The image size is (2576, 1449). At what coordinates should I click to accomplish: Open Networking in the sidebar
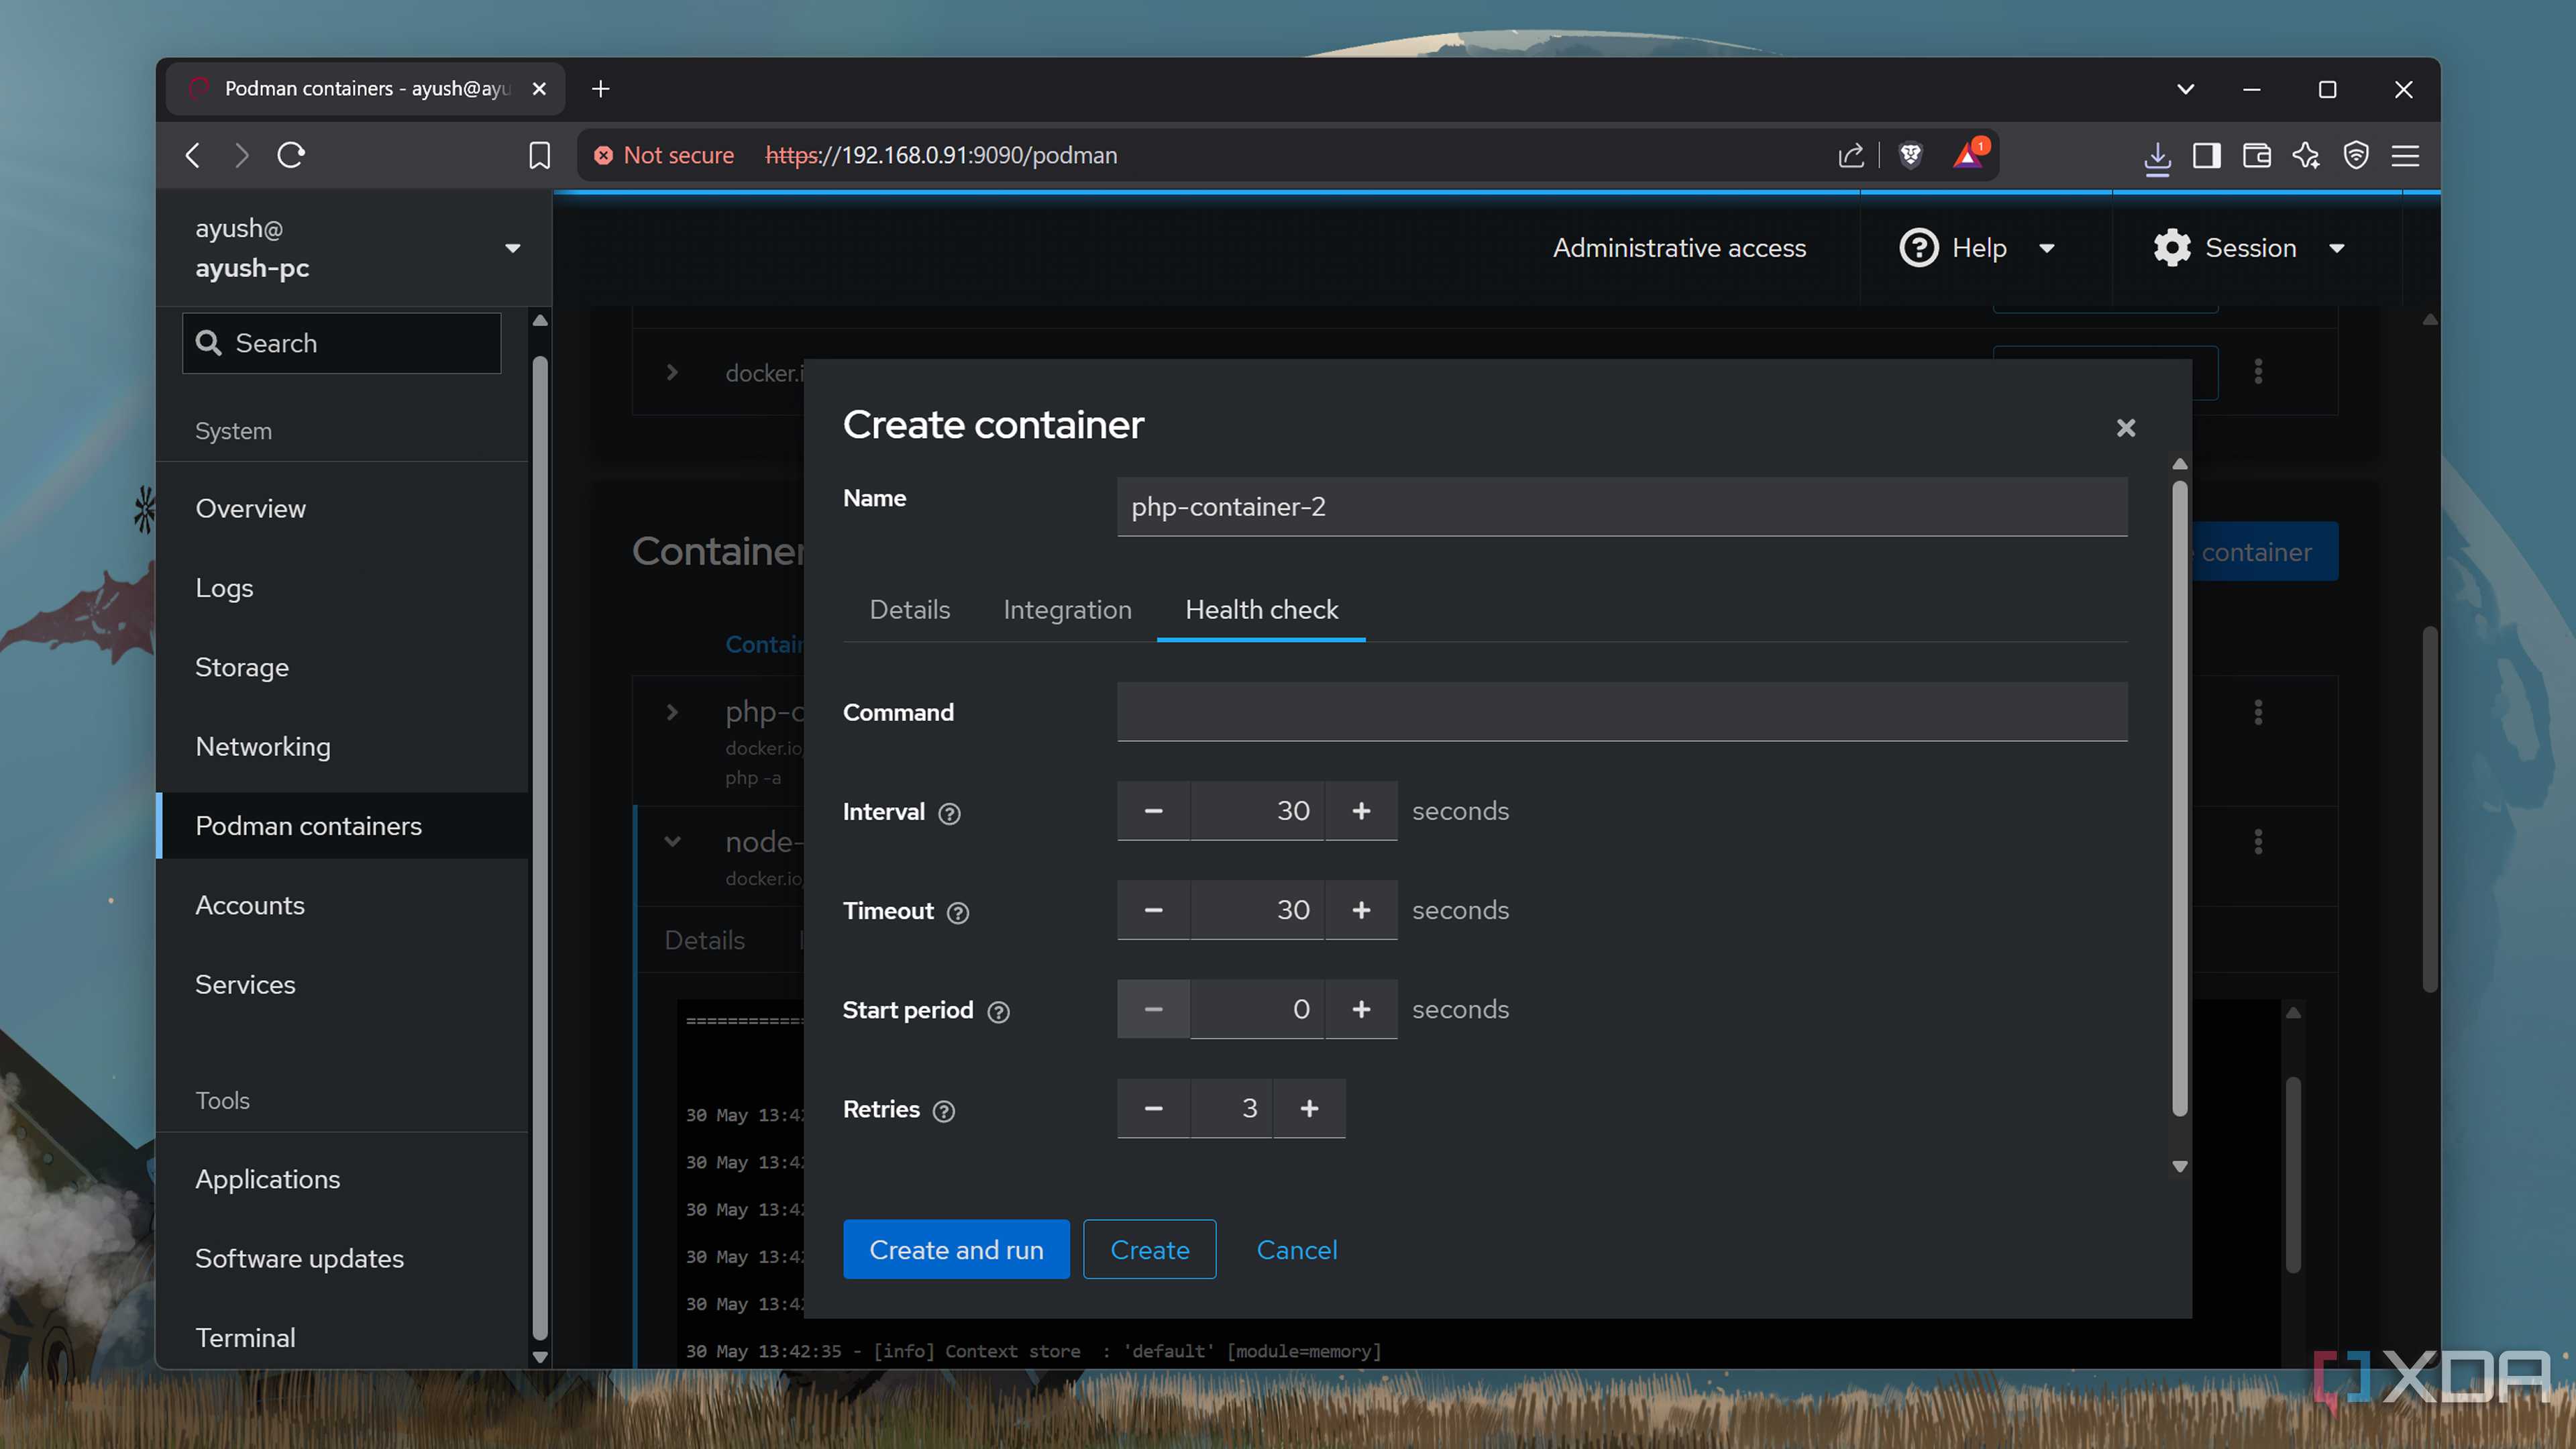[343, 746]
